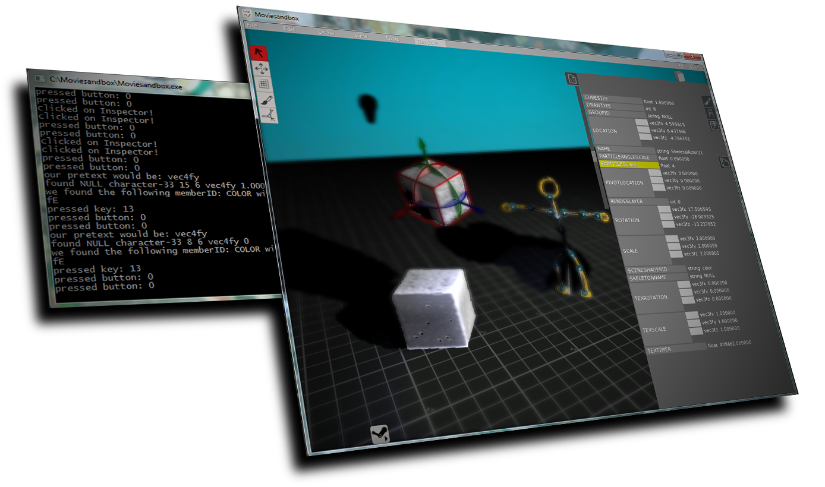Screen dimensions: 825x487
Task: Click the TEXTIMER property button
Action: [x=676, y=349]
